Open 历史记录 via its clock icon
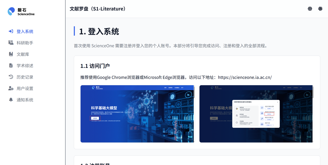 pyautogui.click(x=10, y=77)
